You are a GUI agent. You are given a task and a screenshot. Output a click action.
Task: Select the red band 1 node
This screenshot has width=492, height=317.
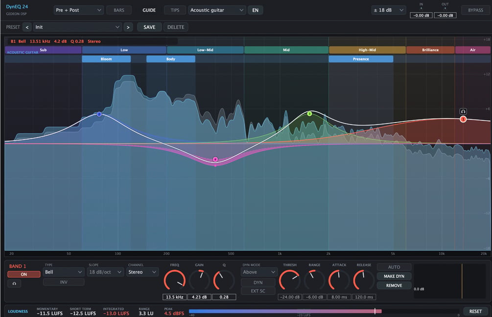point(463,119)
